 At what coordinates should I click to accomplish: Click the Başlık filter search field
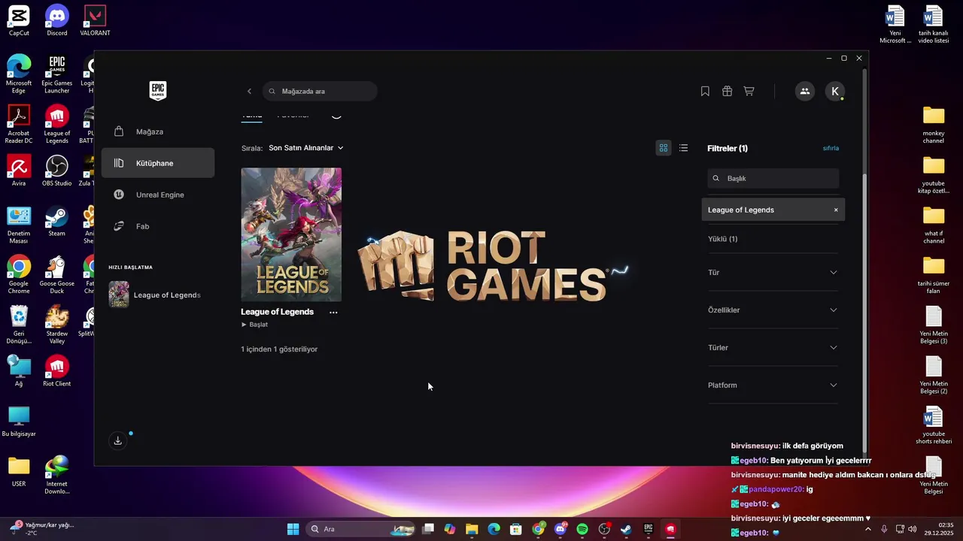773,178
